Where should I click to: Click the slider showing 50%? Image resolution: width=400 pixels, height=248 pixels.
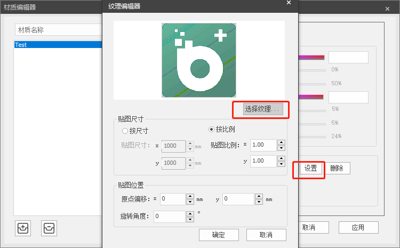click(312, 84)
